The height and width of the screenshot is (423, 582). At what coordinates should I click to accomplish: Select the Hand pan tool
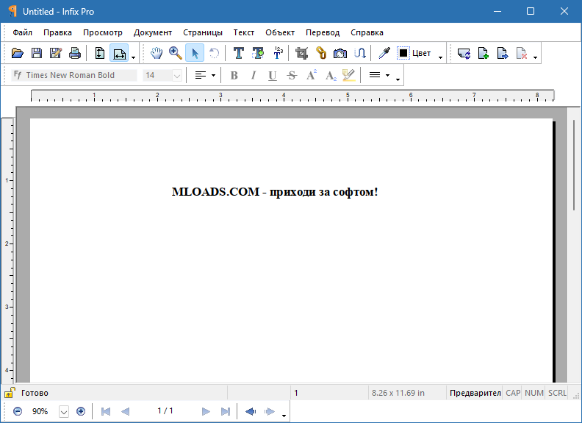click(x=157, y=53)
